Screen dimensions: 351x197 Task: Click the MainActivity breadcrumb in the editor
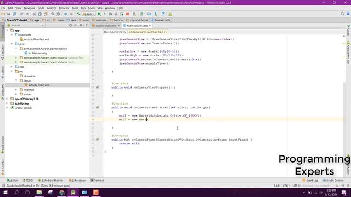115,32
